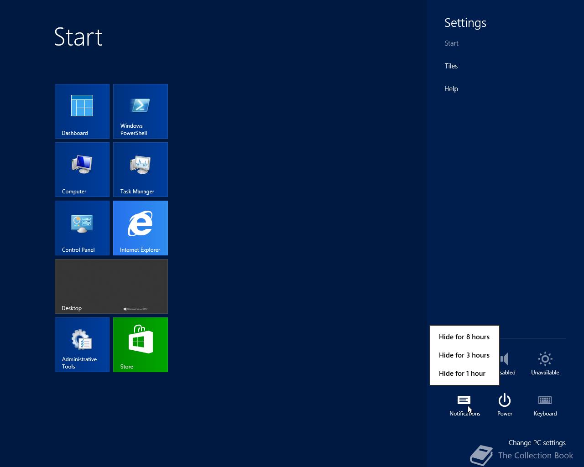Choose Hide for 1 hour

point(464,374)
